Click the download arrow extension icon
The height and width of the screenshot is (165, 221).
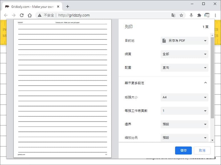point(191,15)
